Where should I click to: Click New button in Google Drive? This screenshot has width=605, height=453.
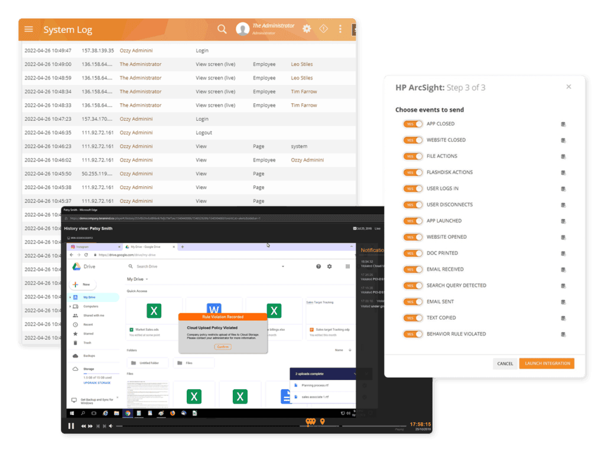[x=83, y=285]
